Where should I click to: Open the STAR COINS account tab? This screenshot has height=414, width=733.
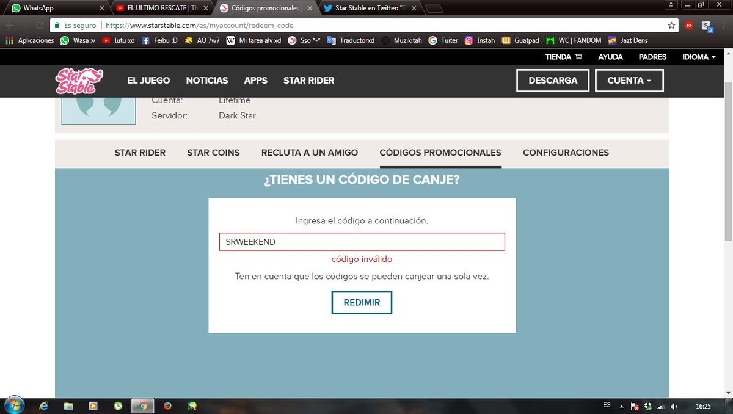pos(213,153)
